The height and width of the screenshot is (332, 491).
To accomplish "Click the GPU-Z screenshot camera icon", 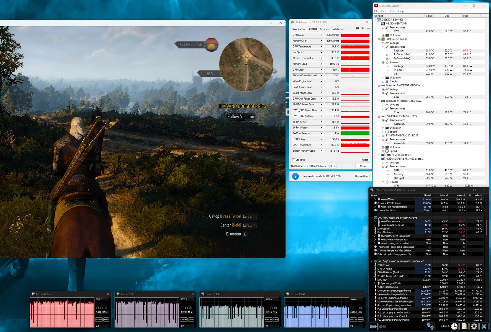I will tap(357, 28).
